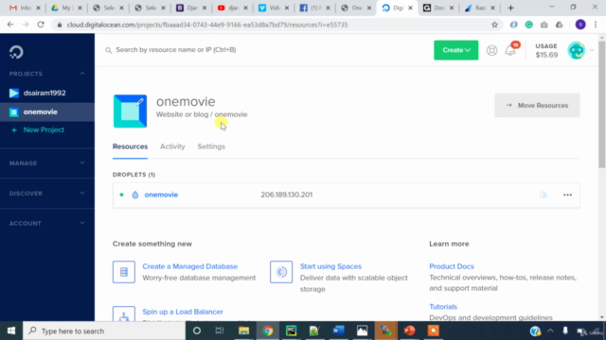Switch to the Settings tab
Viewport: 606px width, 340px height.
(211, 146)
